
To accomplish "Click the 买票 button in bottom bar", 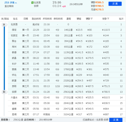I will point(116,120).
